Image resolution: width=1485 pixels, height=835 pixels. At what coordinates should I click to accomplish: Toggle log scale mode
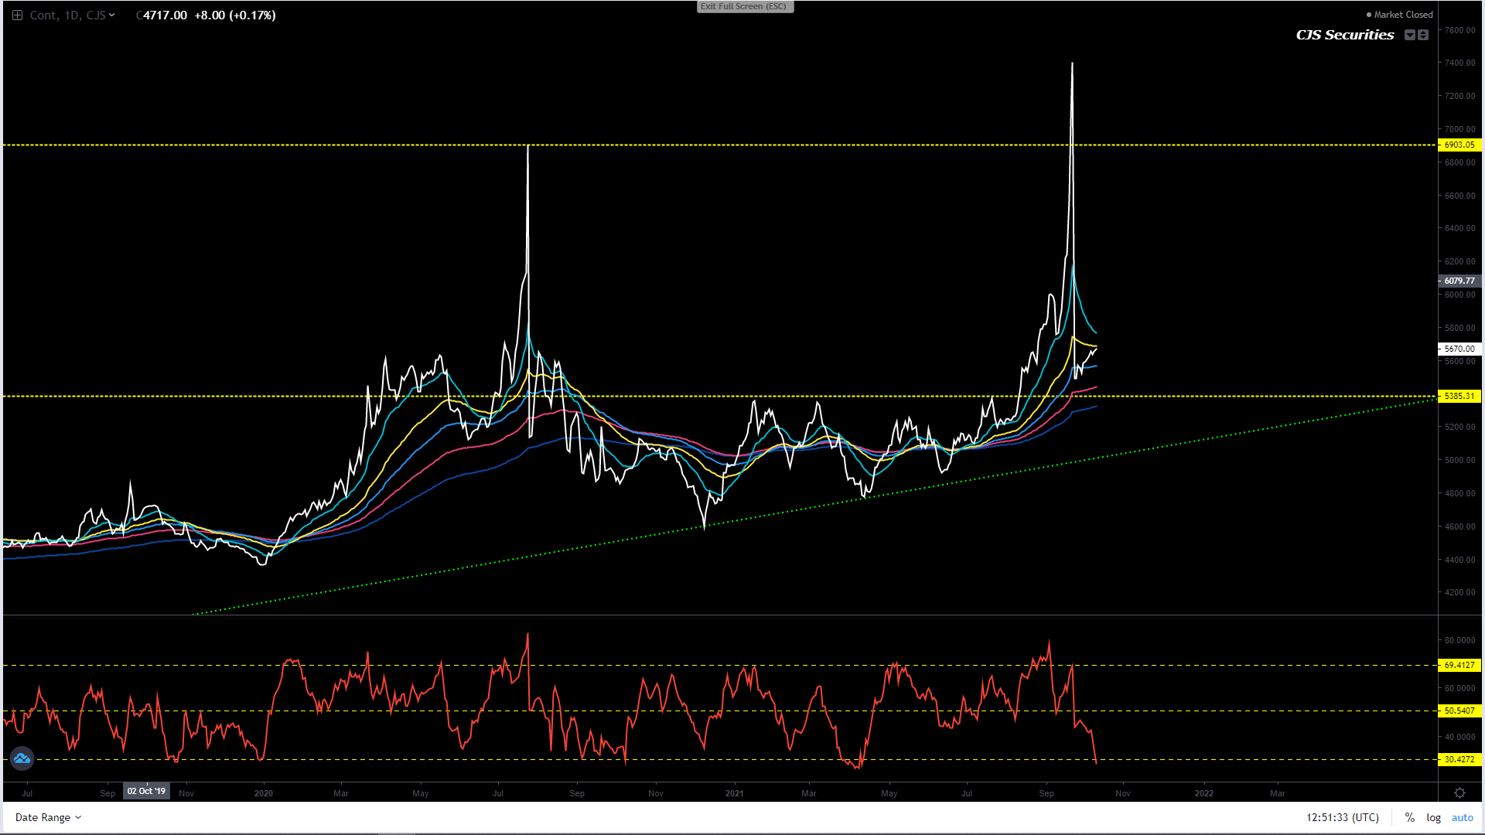[1433, 817]
